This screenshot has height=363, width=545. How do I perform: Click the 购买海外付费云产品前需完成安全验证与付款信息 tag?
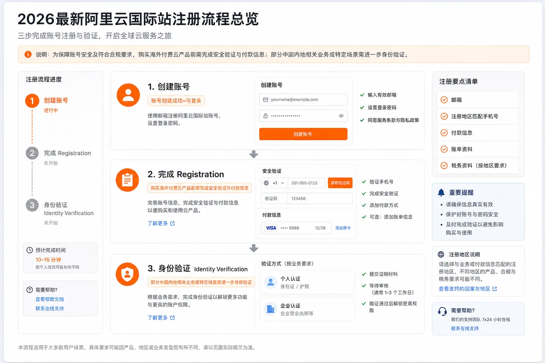[x=200, y=188]
